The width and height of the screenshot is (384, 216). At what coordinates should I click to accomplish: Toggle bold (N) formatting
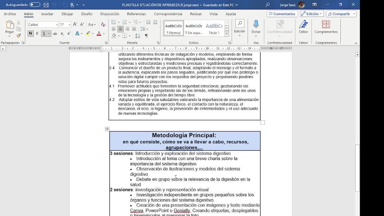[x=31, y=33]
